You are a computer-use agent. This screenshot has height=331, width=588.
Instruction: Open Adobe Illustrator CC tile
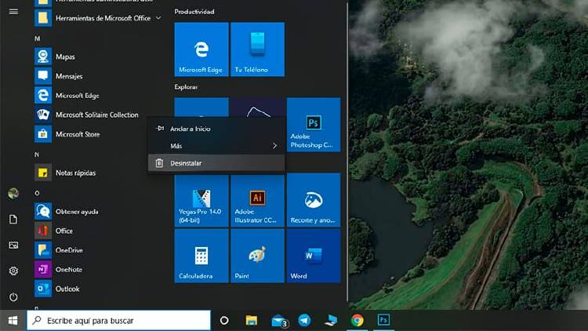(257, 201)
